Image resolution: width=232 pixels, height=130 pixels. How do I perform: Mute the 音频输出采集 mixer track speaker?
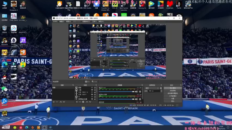tap(136, 99)
